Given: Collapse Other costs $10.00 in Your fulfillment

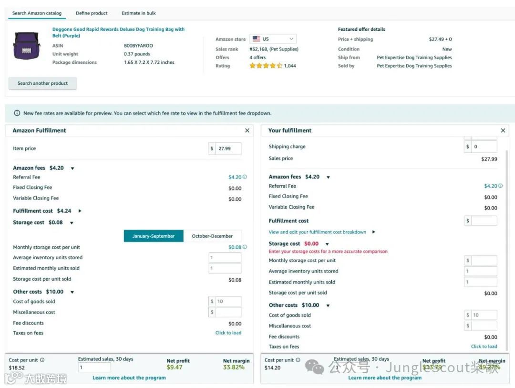Looking at the screenshot, I should [x=328, y=305].
